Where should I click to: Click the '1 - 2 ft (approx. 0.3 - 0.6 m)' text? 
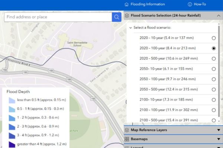38,118
